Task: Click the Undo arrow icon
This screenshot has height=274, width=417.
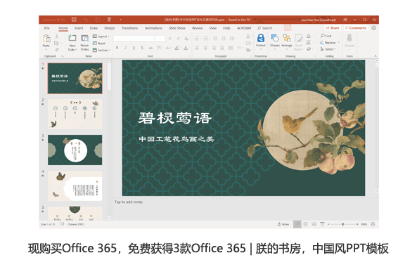Action: (x=86, y=20)
